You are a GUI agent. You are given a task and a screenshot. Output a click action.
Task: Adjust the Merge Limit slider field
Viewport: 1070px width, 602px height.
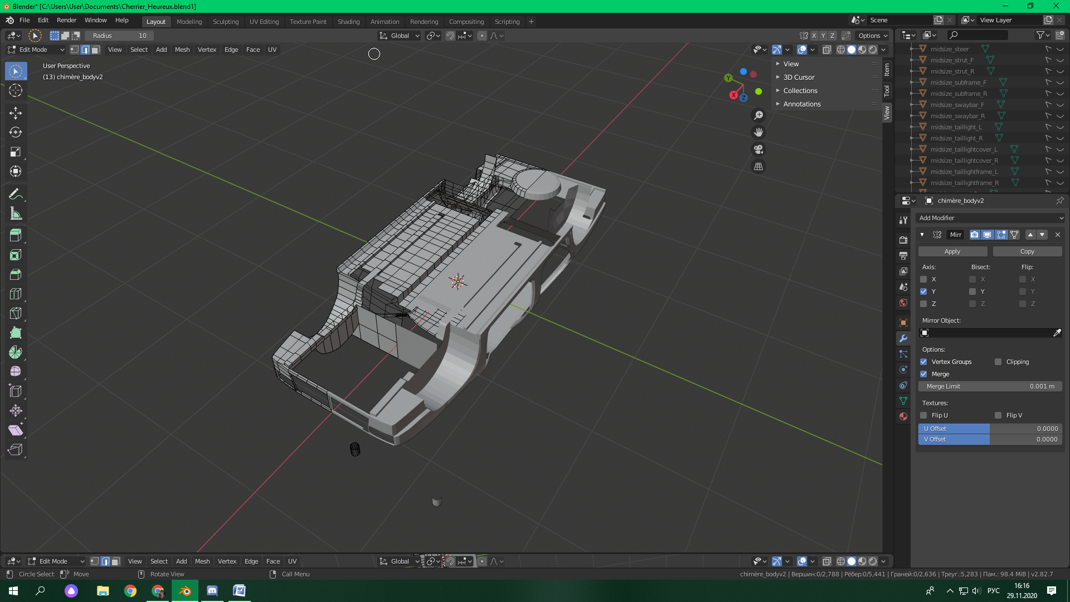click(x=990, y=386)
